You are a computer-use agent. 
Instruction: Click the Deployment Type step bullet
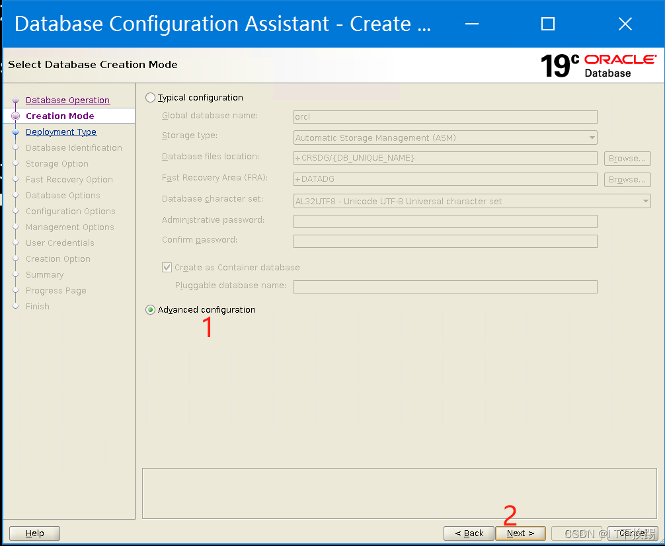tap(16, 132)
